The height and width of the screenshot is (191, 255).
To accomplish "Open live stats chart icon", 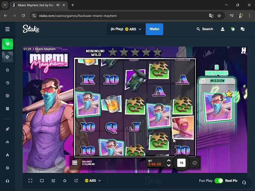I will coord(53,181).
